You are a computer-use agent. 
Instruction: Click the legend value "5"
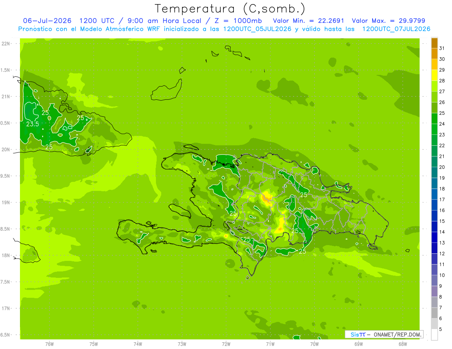coord(441,329)
